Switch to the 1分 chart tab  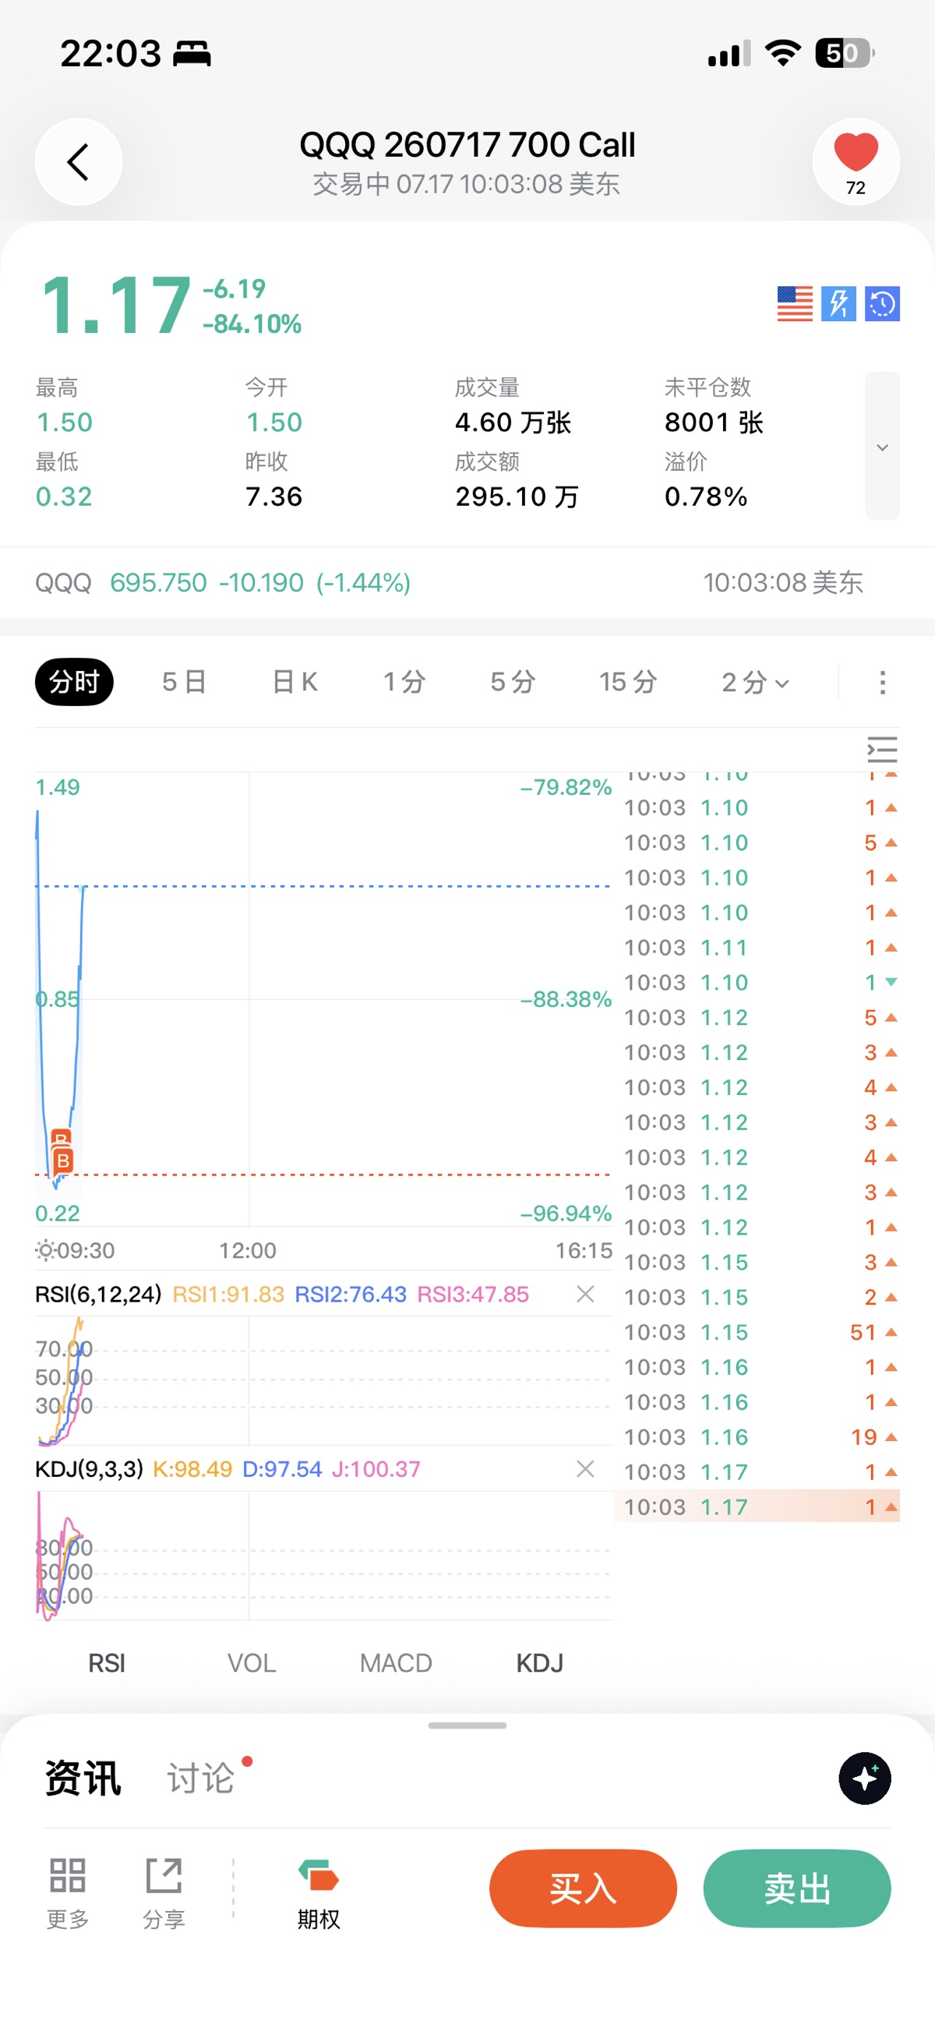point(404,682)
